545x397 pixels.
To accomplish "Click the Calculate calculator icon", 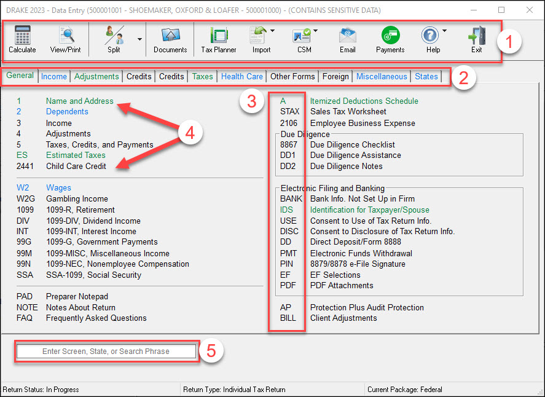I will [22, 35].
